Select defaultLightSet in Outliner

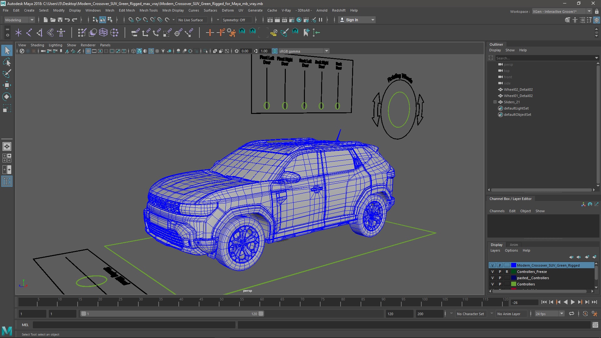click(x=516, y=108)
